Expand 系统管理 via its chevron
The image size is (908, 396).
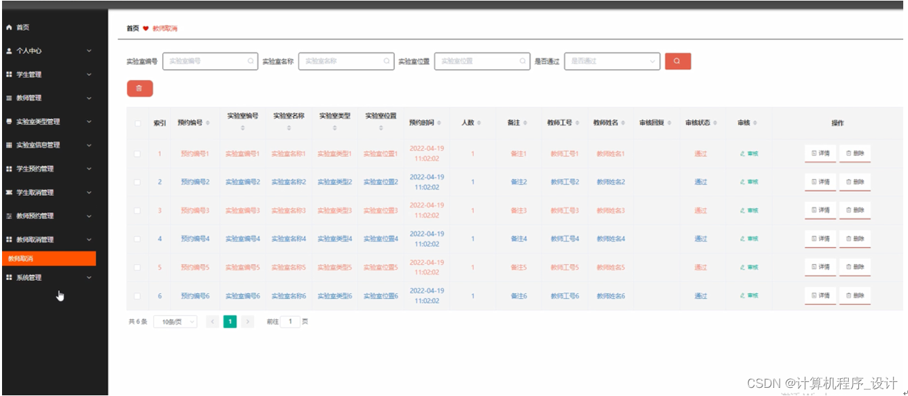coord(89,277)
